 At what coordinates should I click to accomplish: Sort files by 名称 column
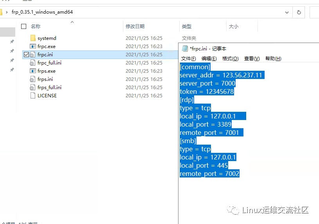(36, 27)
